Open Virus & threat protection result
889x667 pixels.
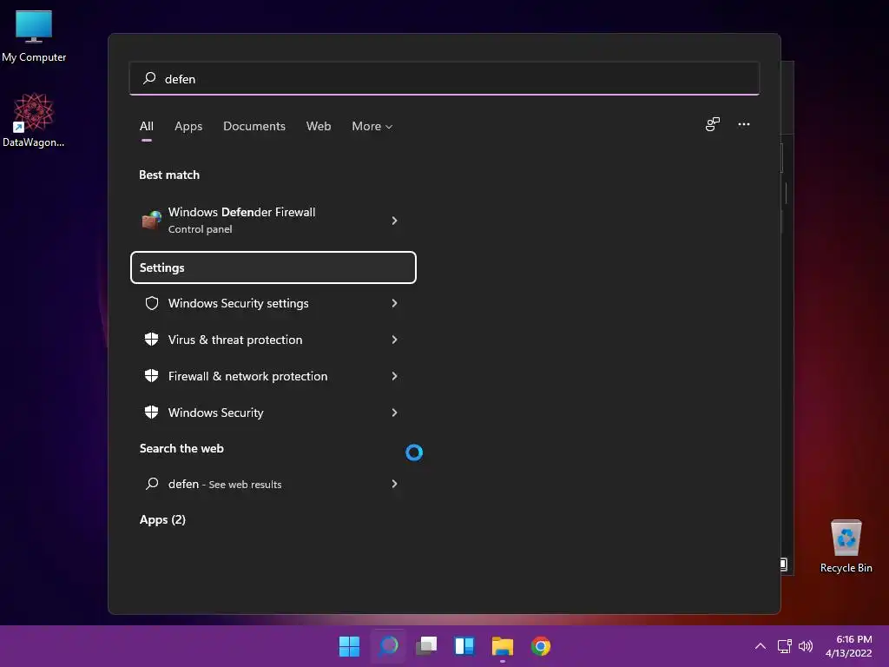(273, 340)
